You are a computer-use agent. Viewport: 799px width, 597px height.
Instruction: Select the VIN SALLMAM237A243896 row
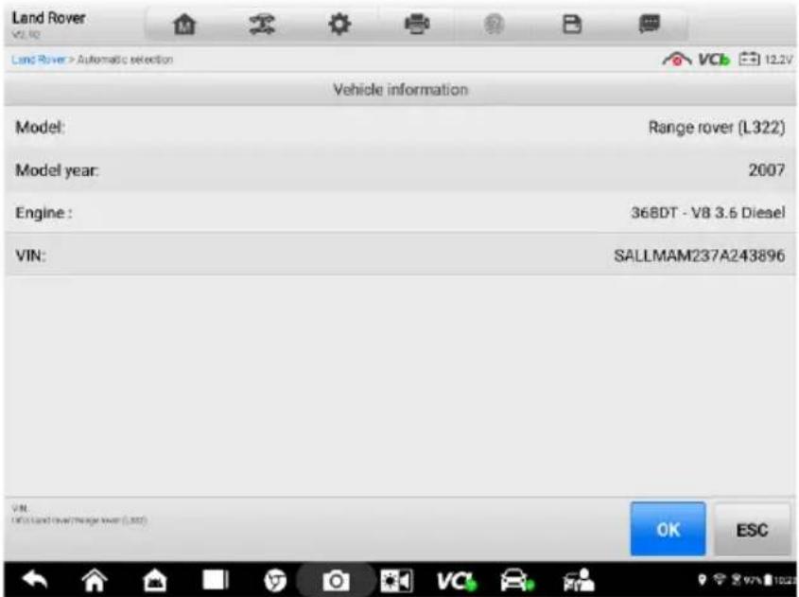[399, 255]
